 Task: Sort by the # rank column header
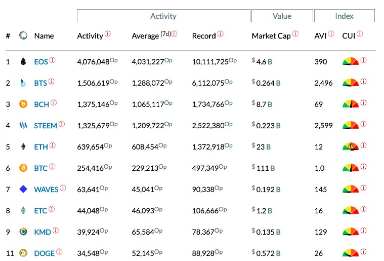point(8,36)
